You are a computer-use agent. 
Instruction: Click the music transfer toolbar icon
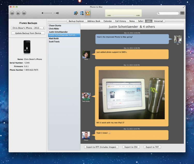coord(76,13)
